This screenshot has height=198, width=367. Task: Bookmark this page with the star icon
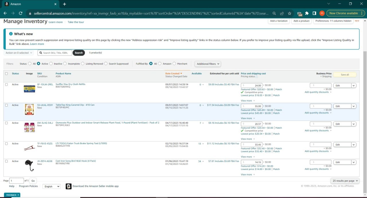[290, 13]
